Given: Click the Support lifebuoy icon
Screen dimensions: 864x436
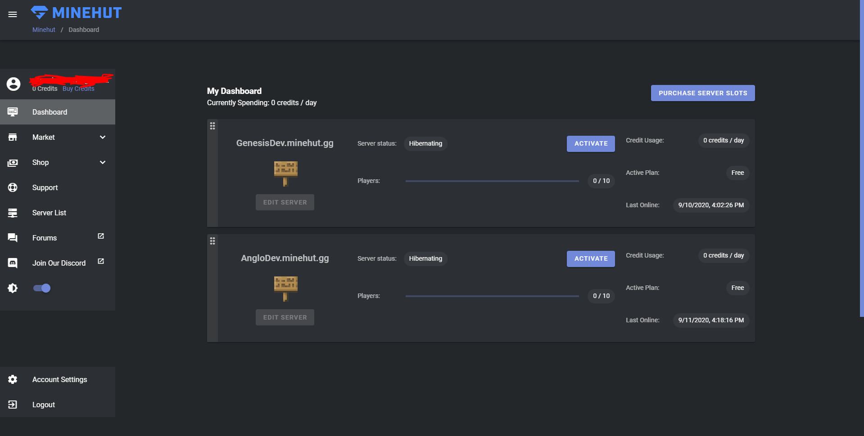Looking at the screenshot, I should (13, 187).
